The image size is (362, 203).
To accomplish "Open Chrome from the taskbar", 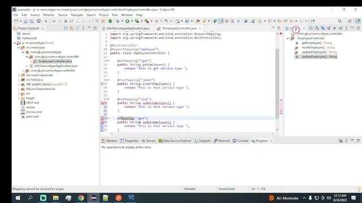I will pos(81,198).
